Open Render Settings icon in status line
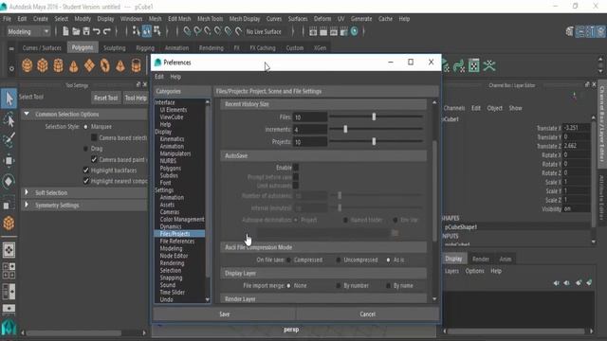This screenshot has width=607, height=341. pyautogui.click(x=343, y=31)
